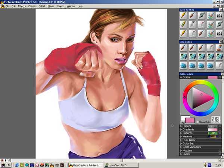Select the brush-with-paint-blob icon in Oil painting
The width and height of the screenshot is (224, 168).
pos(219,48)
